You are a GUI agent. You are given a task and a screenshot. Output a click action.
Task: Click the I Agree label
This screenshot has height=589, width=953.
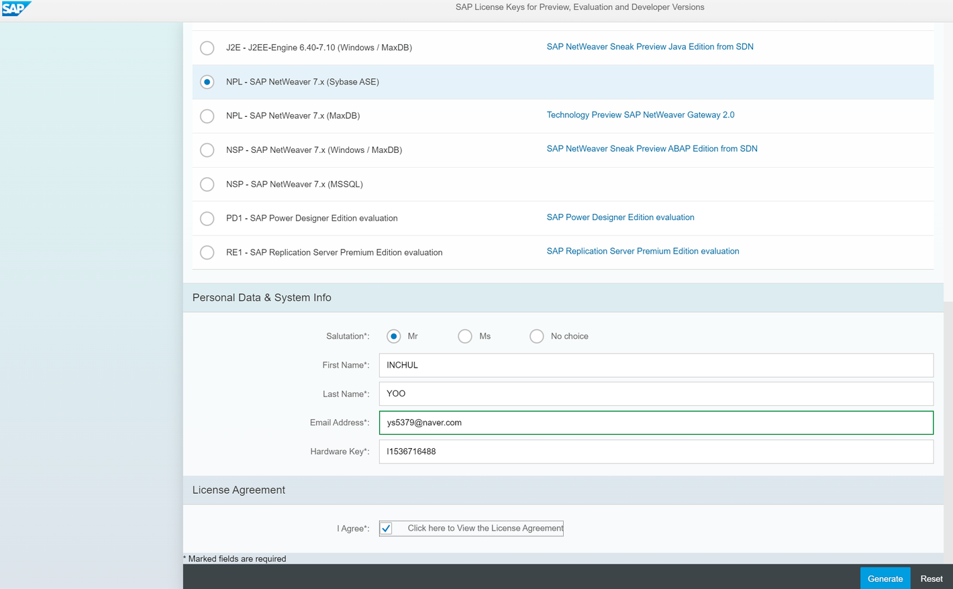click(x=353, y=529)
